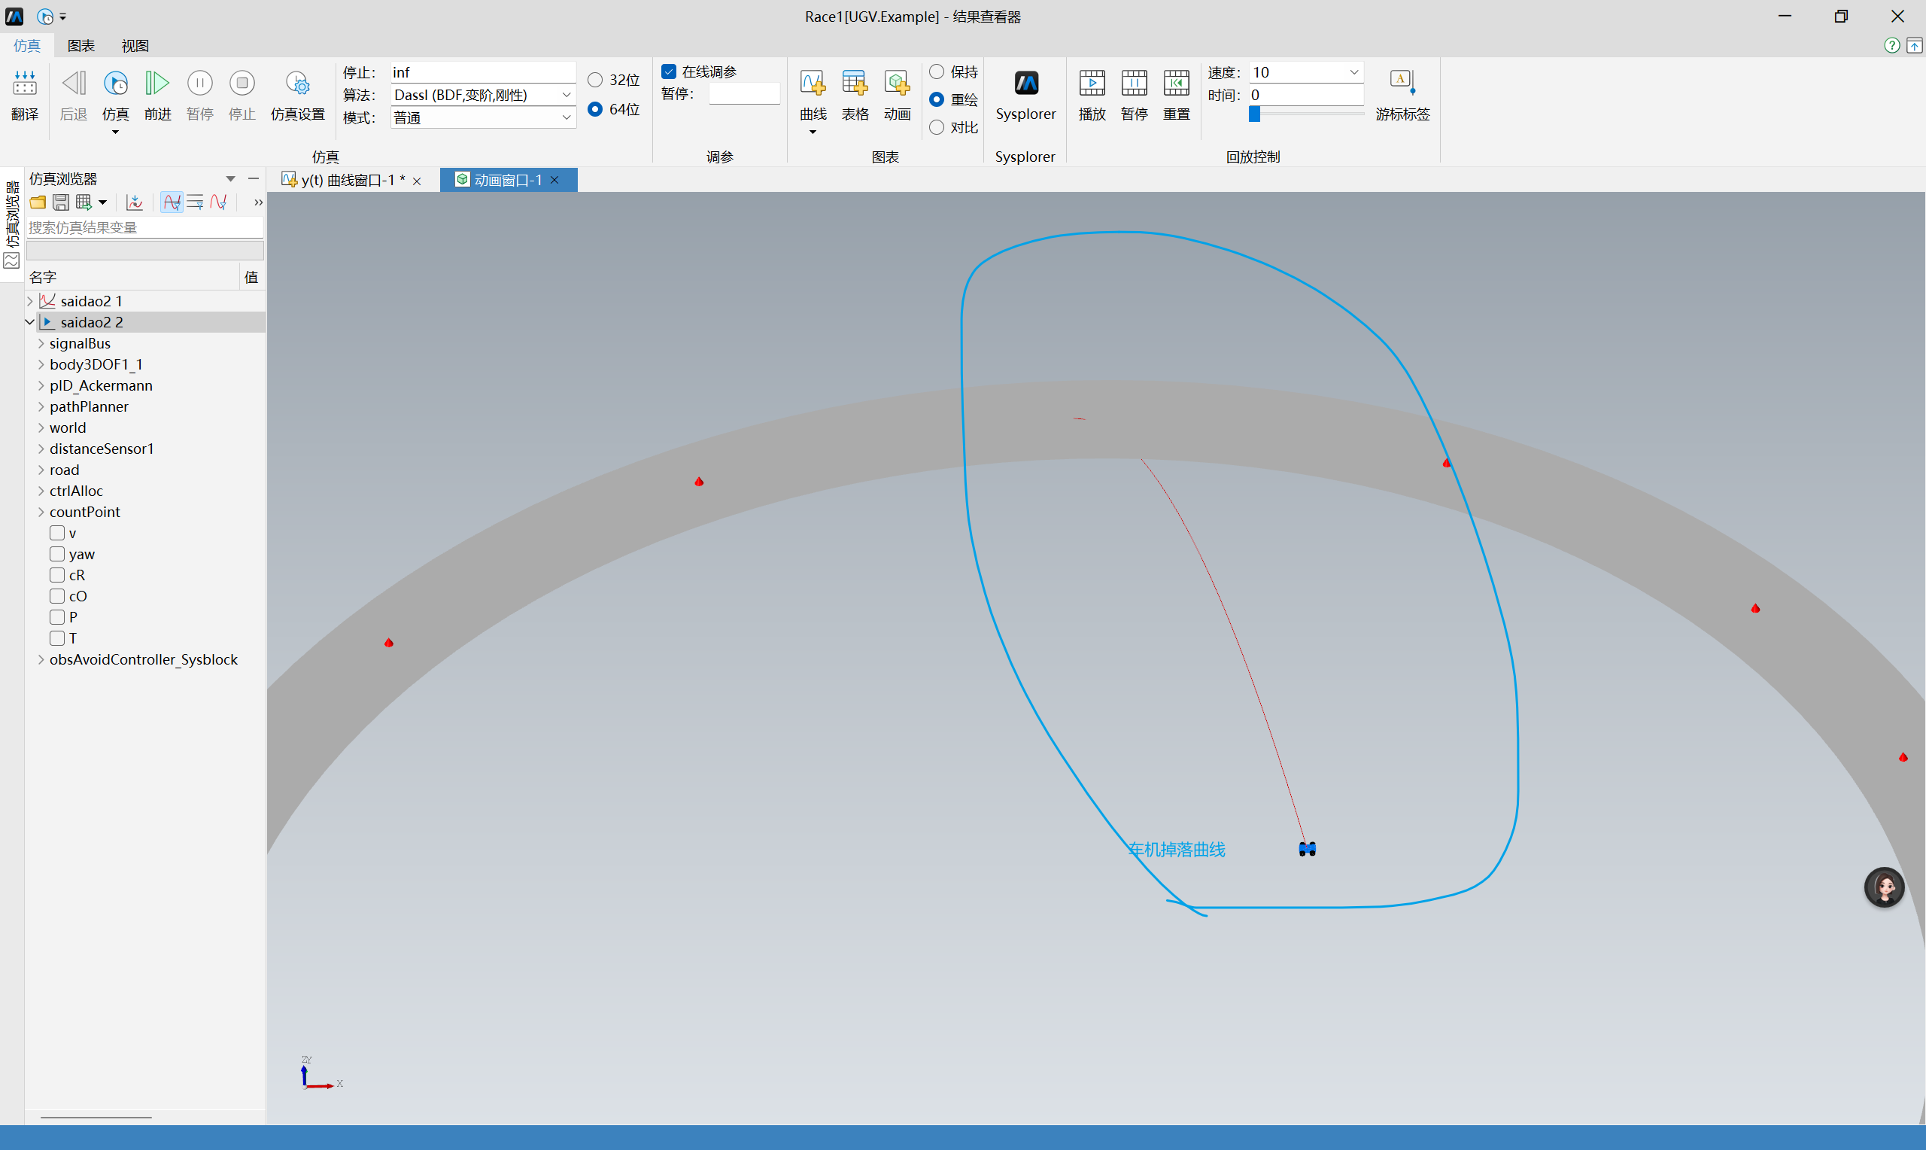Open the 仿真 ribbon tab
The image size is (1926, 1150).
coord(26,46)
